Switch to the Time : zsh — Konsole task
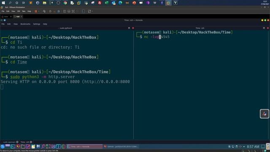270x152 pixels. click(x=84, y=147)
